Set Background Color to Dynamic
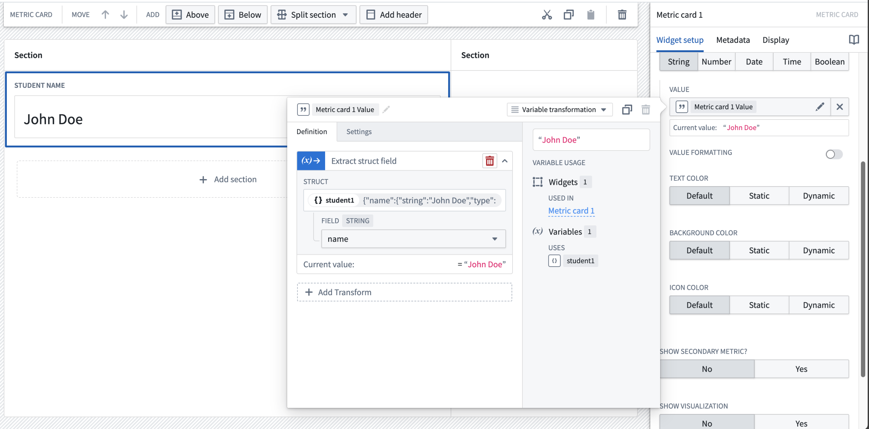869x429 pixels. (x=819, y=250)
